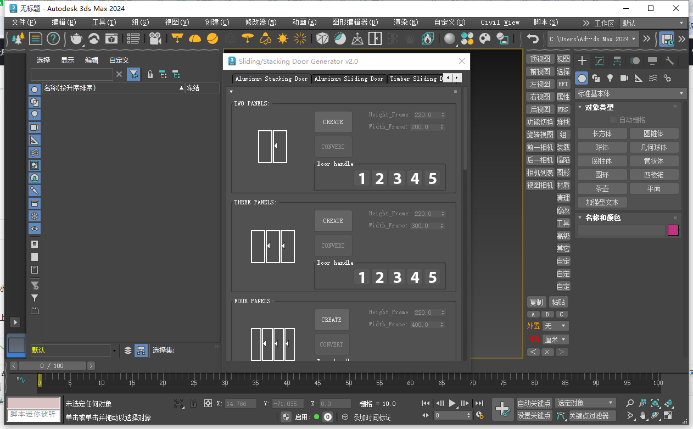Image resolution: width=693 pixels, height=429 pixels.
Task: Click the orange sphere icon in toolbar
Action: pos(213,38)
